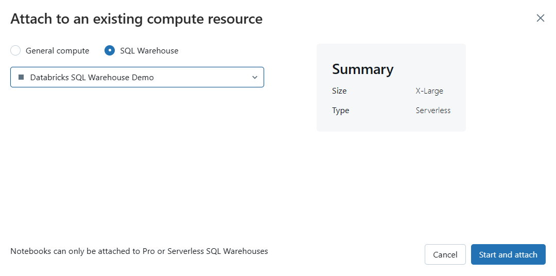
Task: Click the Size label in Summary
Action: point(339,91)
